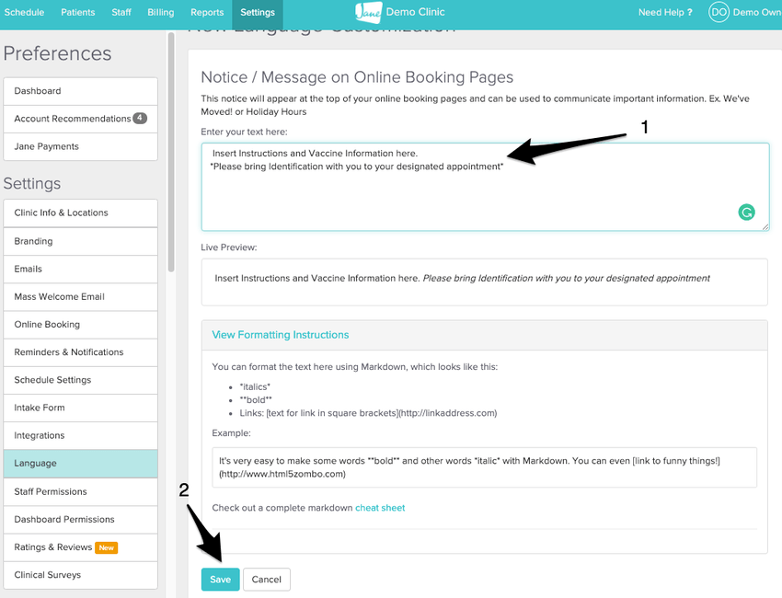Open Mass Welcome Email settings
The image size is (782, 598).
tap(80, 297)
